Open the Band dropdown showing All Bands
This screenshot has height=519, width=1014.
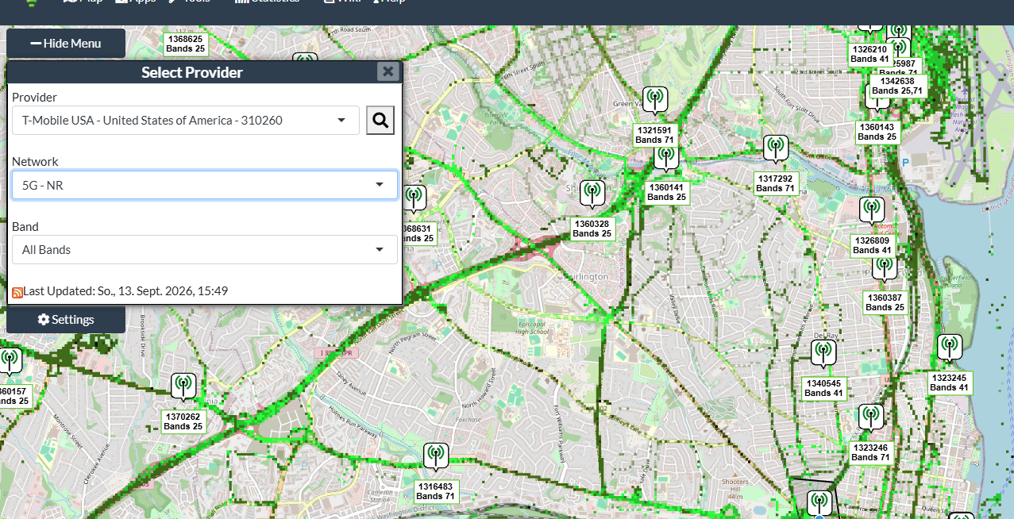tap(205, 250)
